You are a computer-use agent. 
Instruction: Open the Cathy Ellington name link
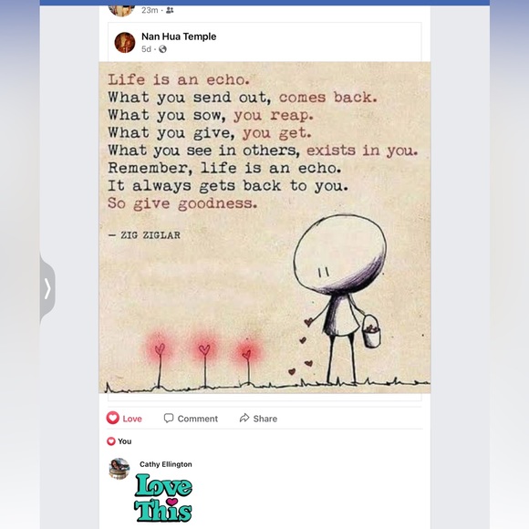(166, 464)
